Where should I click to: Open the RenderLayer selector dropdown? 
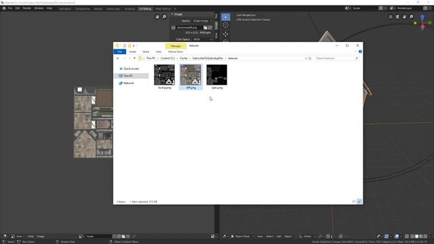coord(392,8)
